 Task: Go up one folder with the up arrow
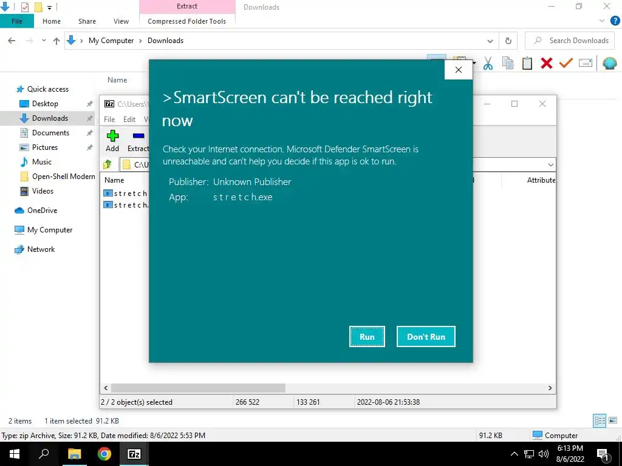click(56, 41)
